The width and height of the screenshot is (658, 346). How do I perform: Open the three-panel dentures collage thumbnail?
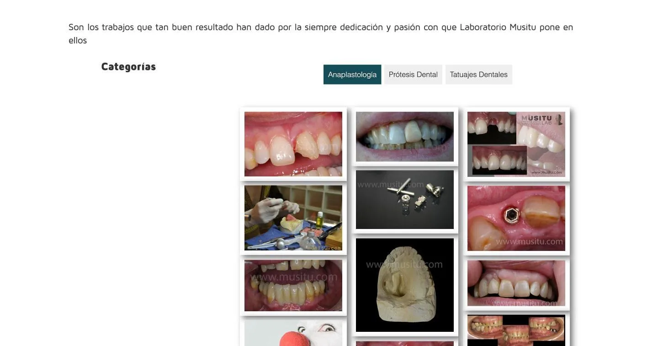(x=516, y=330)
